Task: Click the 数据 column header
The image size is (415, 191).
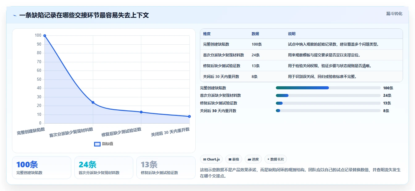Action: coord(255,34)
